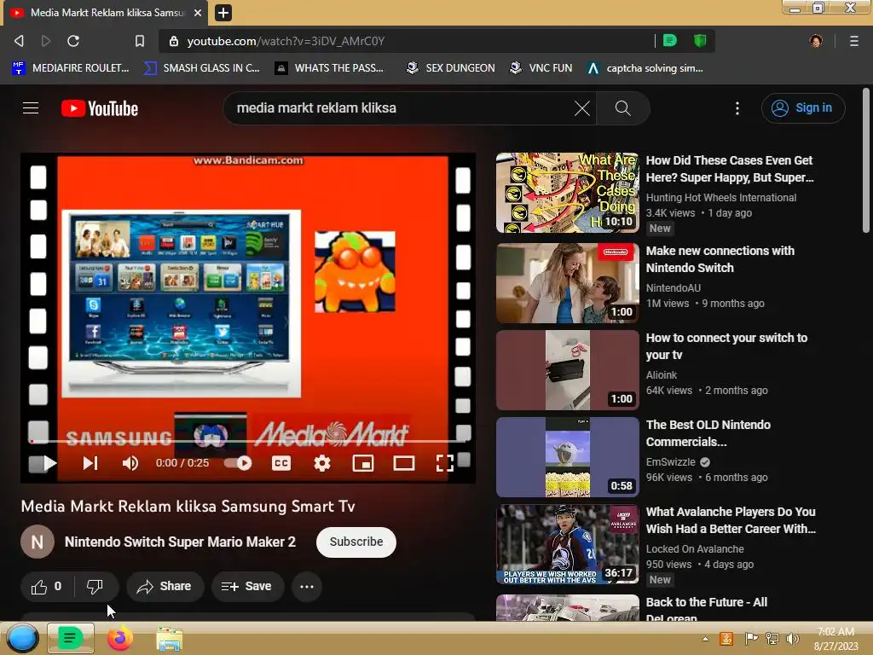Open Firefox from the taskbar
This screenshot has height=655, width=873.
click(x=119, y=638)
